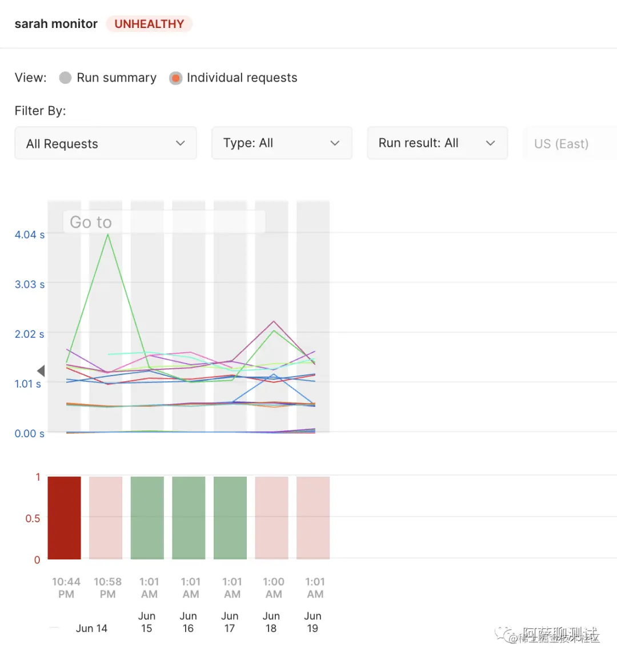
Task: Select the Run summary view radio button
Action: pyautogui.click(x=65, y=78)
